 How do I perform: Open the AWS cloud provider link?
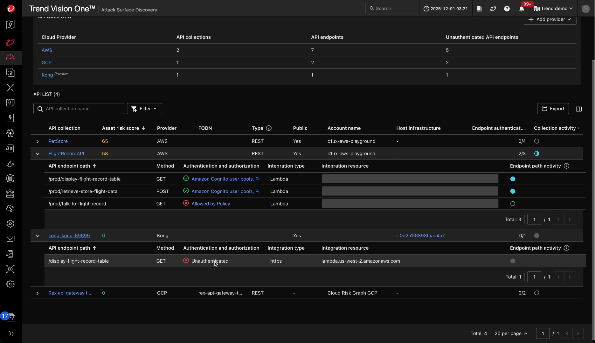47,50
